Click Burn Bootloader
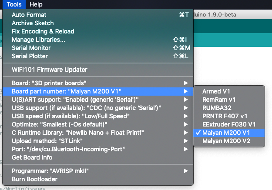 98,179
